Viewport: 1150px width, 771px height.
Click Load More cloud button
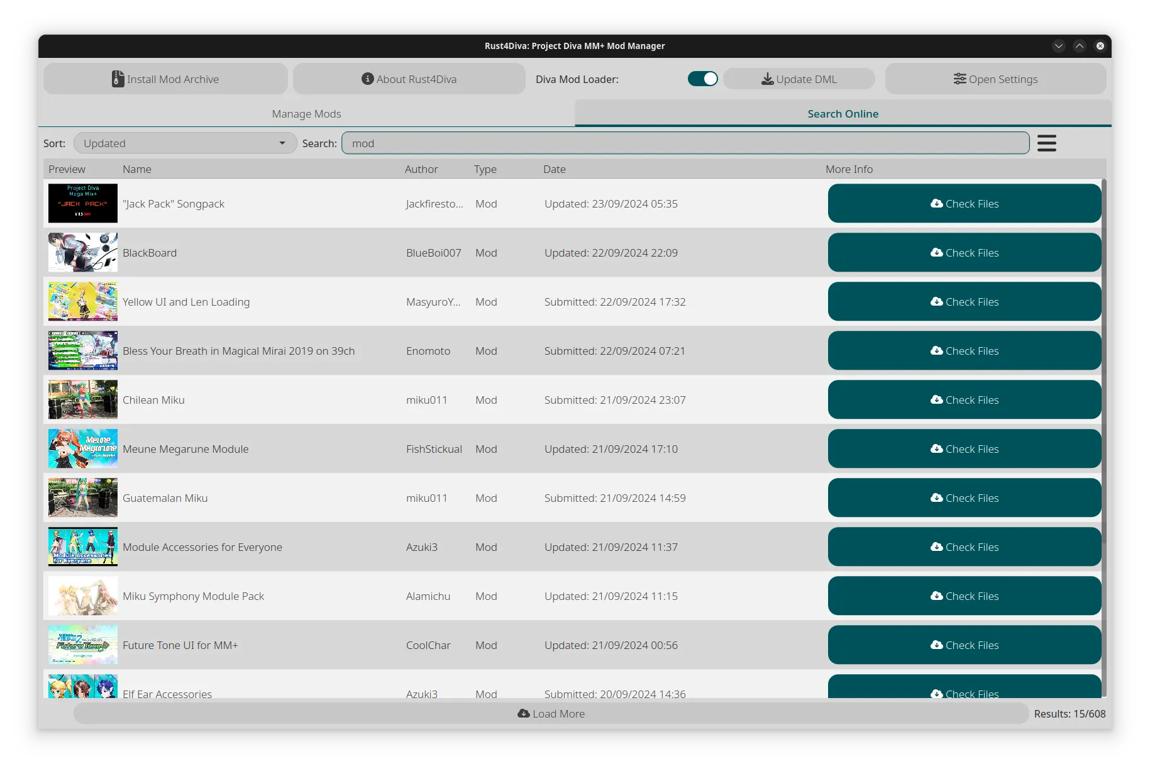551,714
